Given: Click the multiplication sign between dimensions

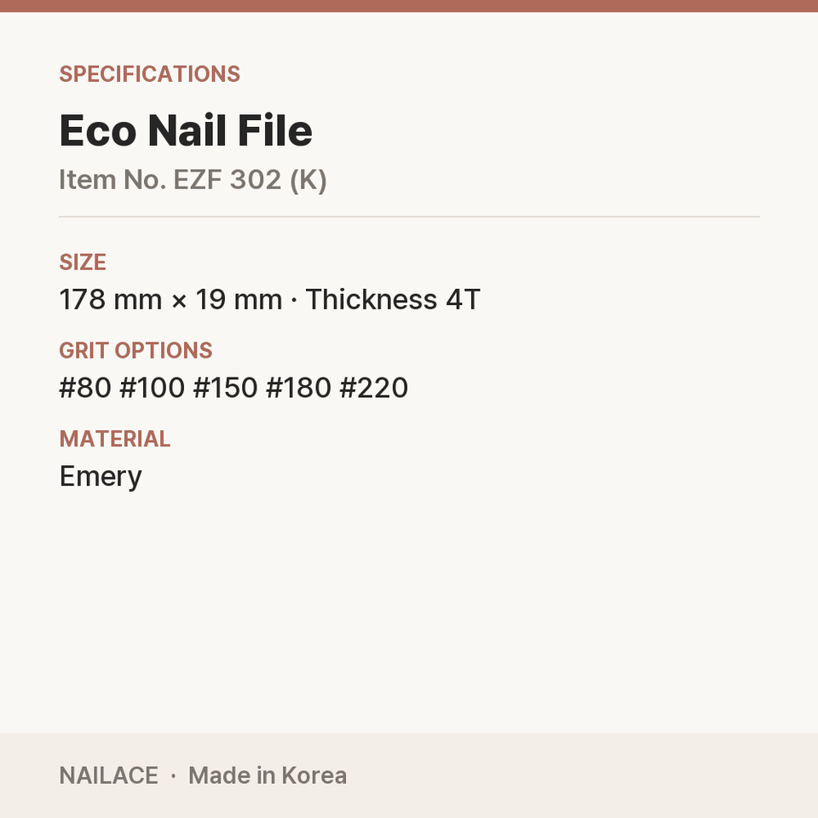Looking at the screenshot, I should pos(179,301).
